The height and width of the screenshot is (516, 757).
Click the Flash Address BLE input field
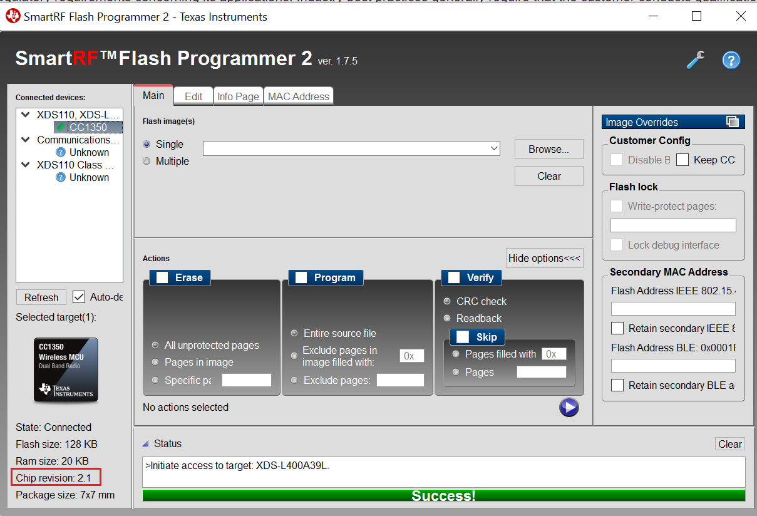tap(673, 366)
